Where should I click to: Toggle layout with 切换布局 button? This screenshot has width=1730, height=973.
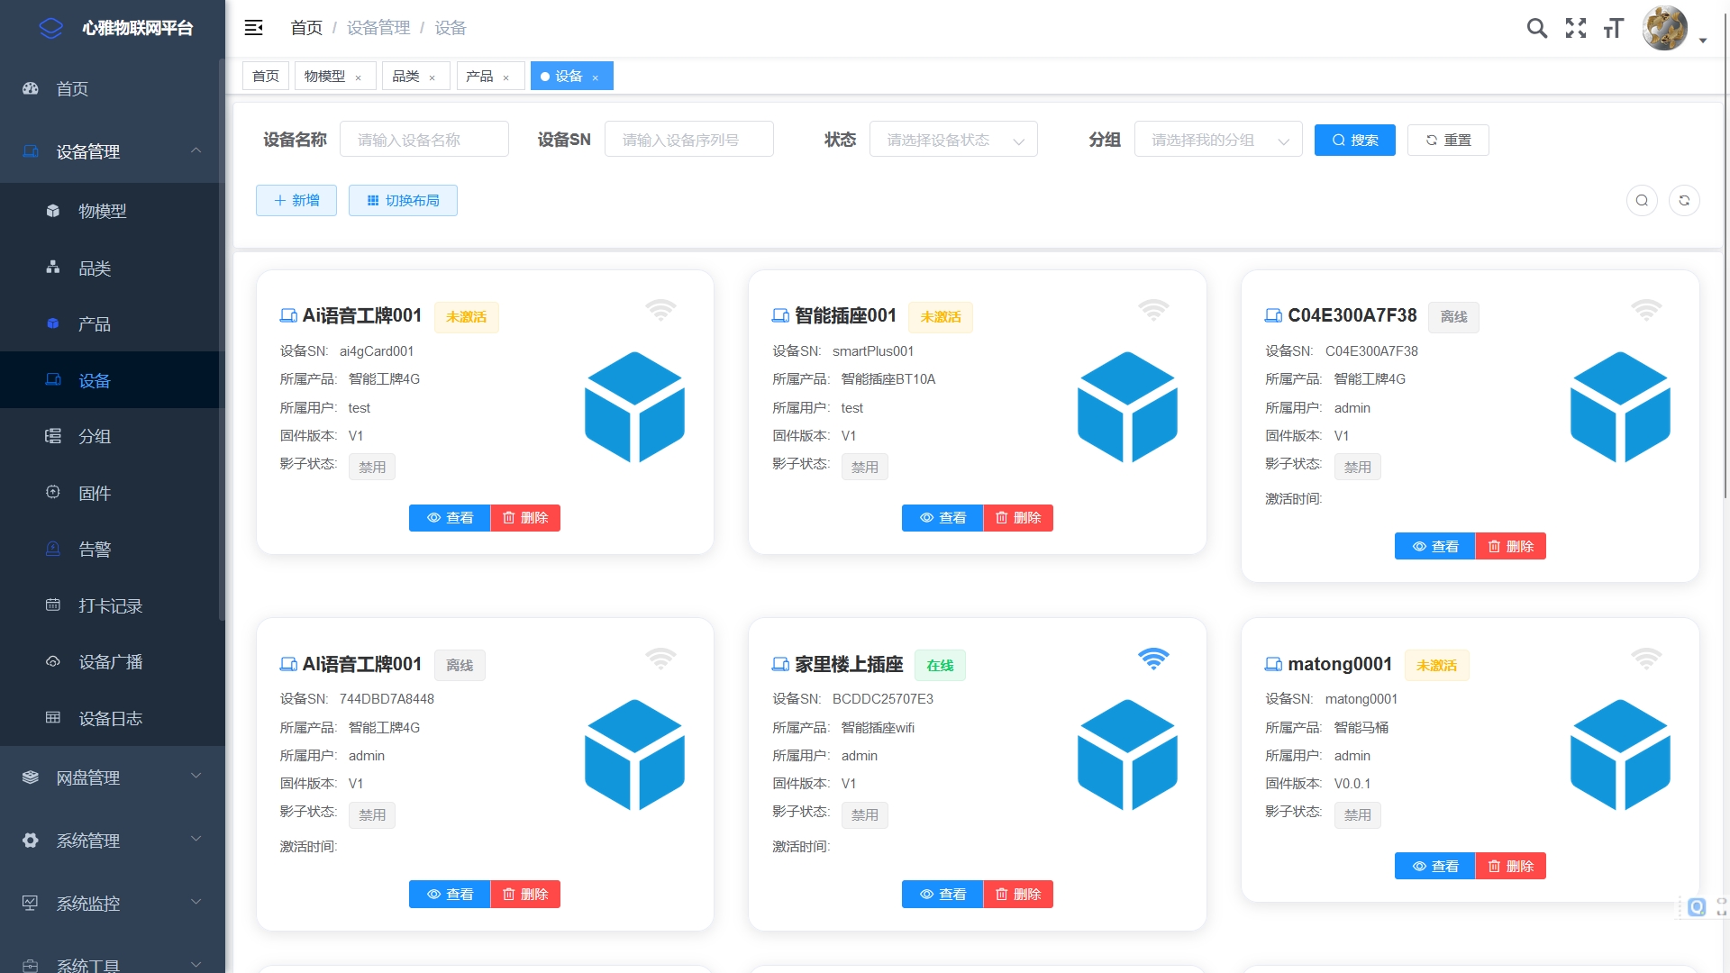click(403, 200)
